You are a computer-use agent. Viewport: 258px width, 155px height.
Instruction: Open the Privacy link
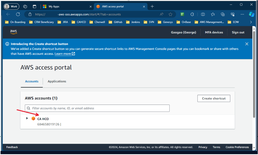203,147
